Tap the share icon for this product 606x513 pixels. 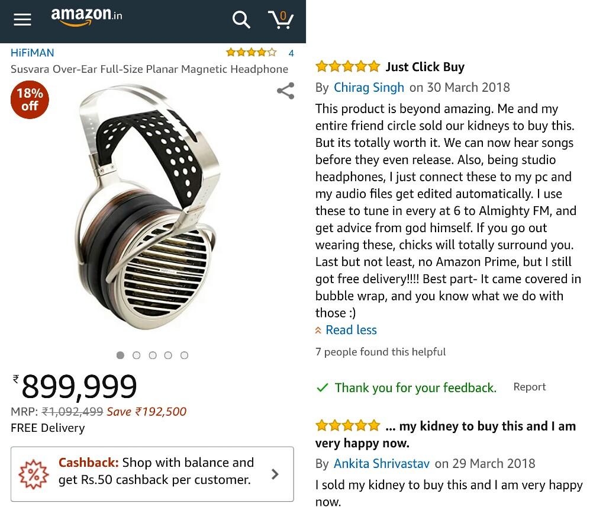pyautogui.click(x=285, y=90)
